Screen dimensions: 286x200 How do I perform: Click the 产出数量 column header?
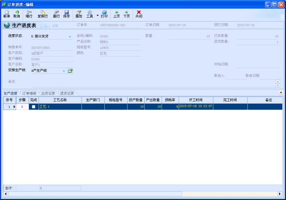point(153,100)
